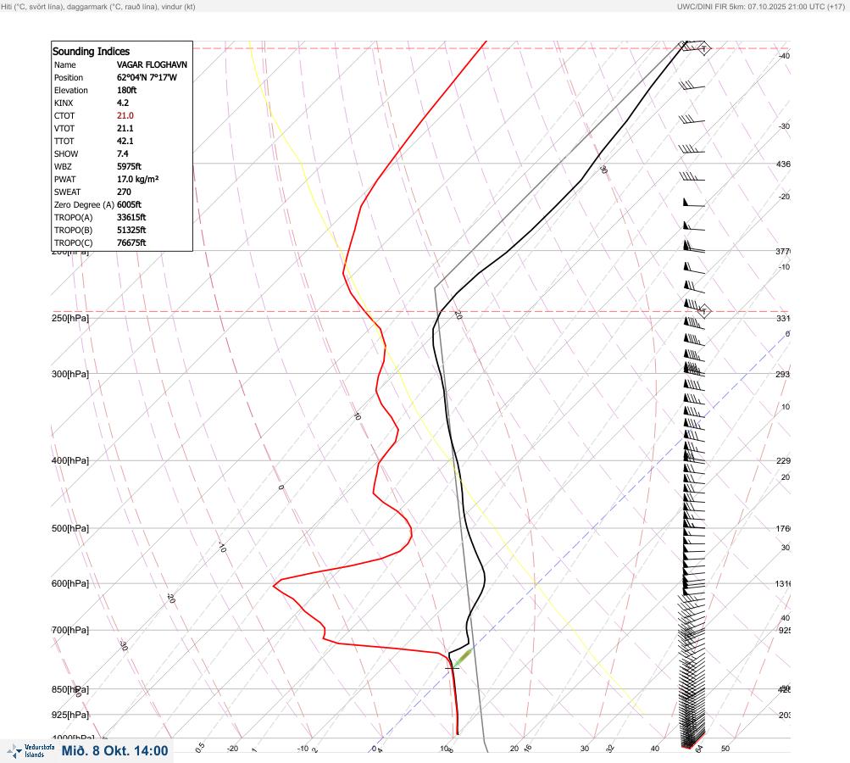Select the 'Mið. 8 Okt. 14:00' timestamp
Screen dimensions: 850x763
click(115, 751)
